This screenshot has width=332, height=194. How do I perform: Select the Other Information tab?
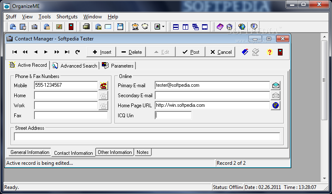coord(115,152)
